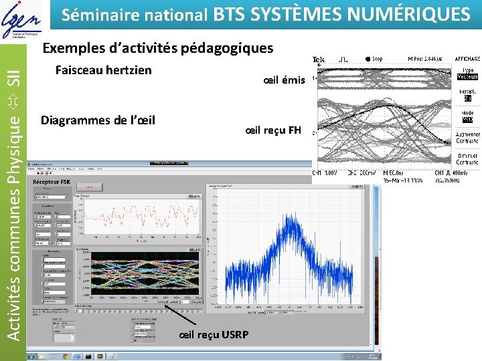Click the Run Continuously toolbar icon
Screen dimensions: 482x361
tap(42, 173)
